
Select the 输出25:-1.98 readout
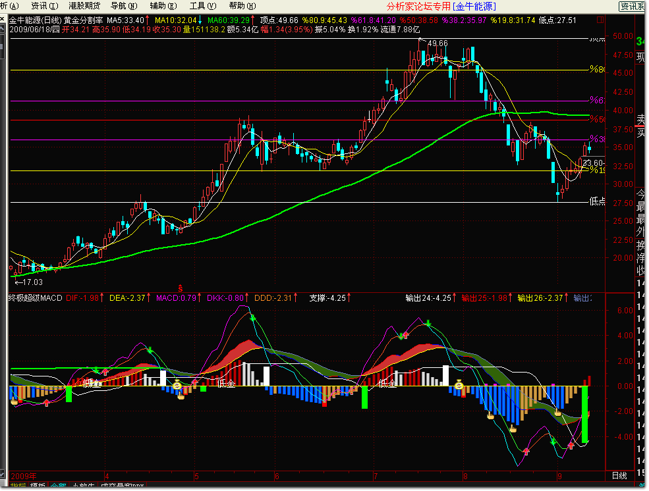[x=484, y=297]
